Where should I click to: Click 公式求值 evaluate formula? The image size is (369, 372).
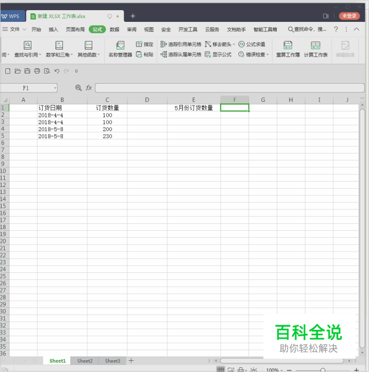coord(252,44)
